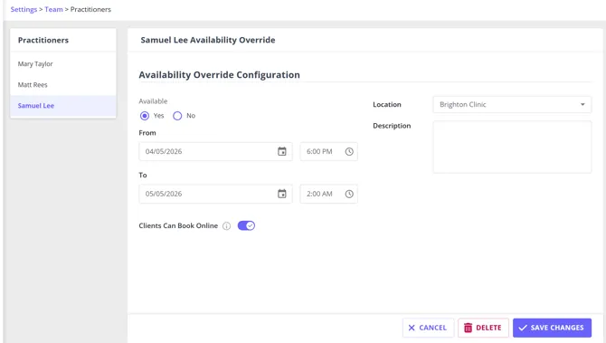606x343 pixels.
Task: Click into the Description text area
Action: (x=512, y=147)
